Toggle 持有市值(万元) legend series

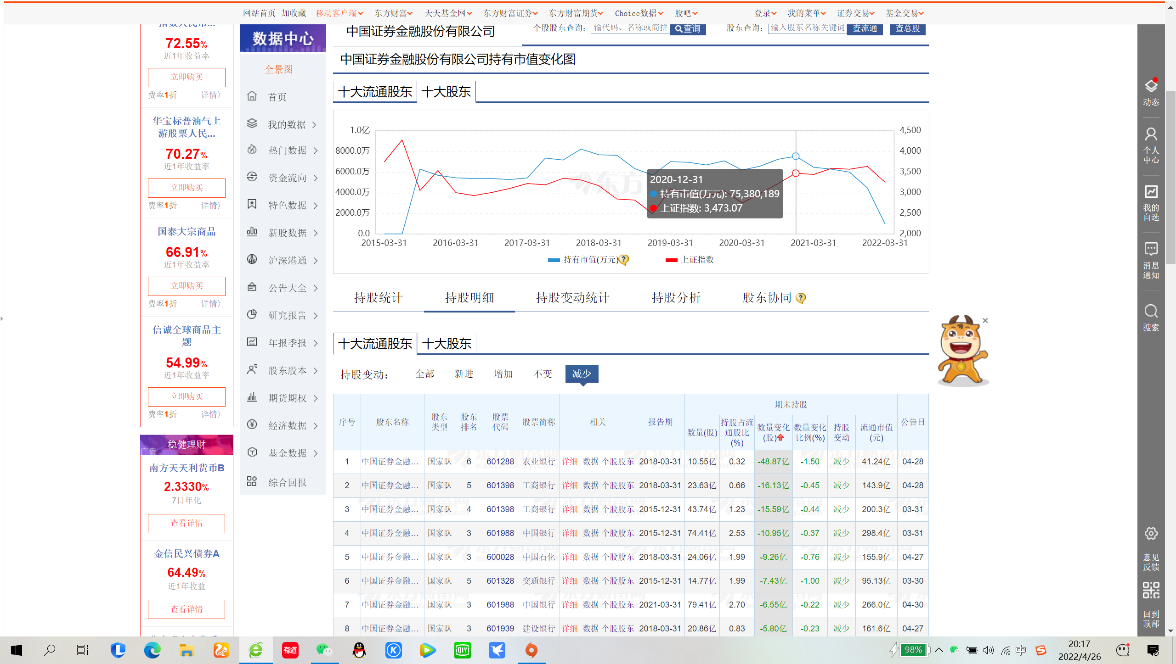583,260
